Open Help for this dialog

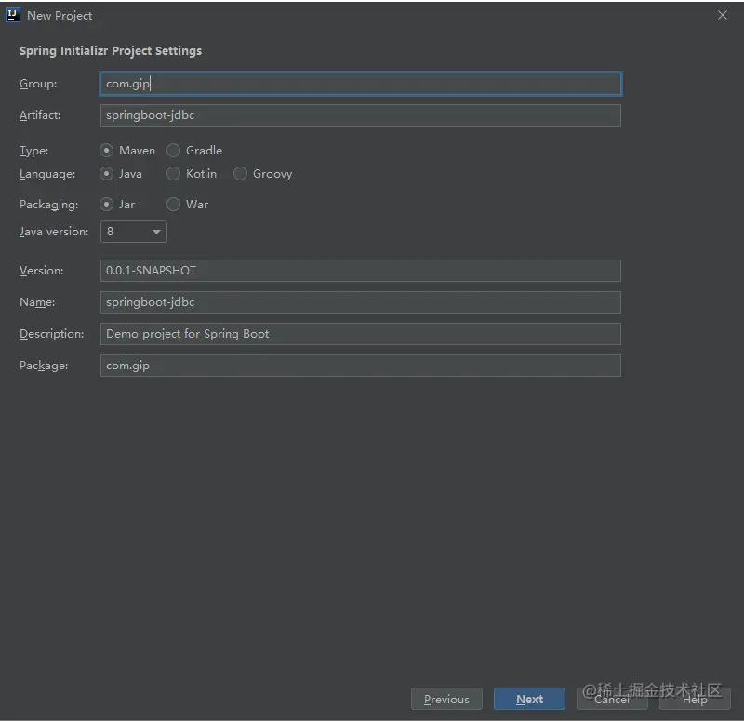click(695, 699)
